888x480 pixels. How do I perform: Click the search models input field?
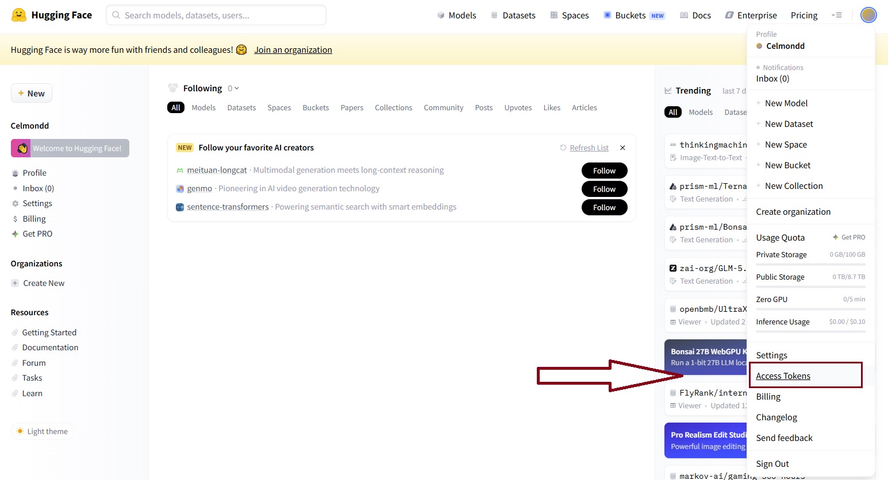[216, 15]
